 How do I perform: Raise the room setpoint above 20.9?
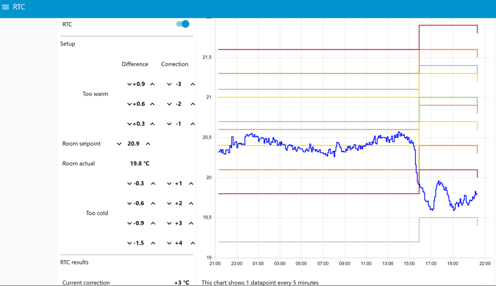point(148,144)
